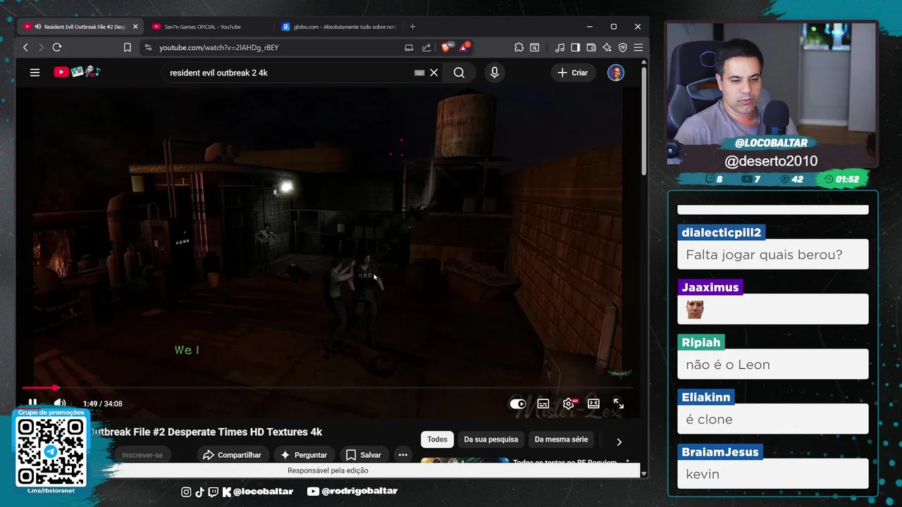This screenshot has width=902, height=507.
Task: Open the Brave Wallet icon
Action: 591,47
